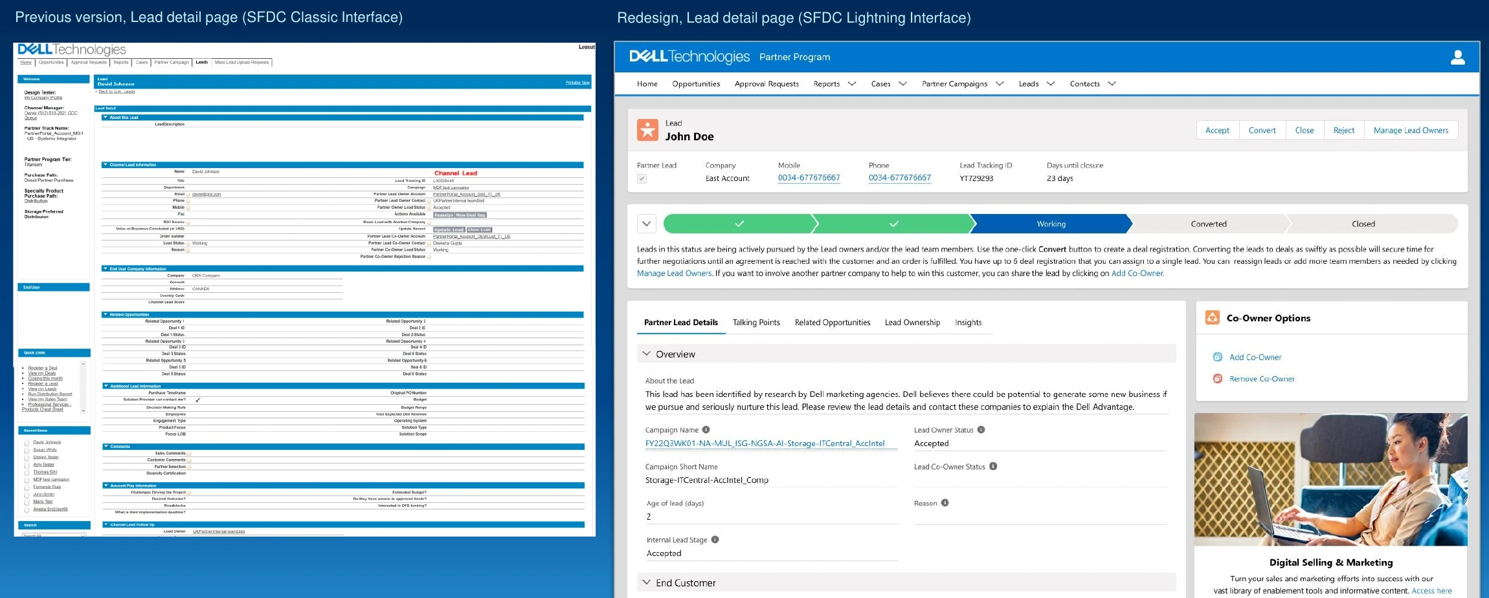Click the help icon beside Email in Classic page

pos(188,194)
